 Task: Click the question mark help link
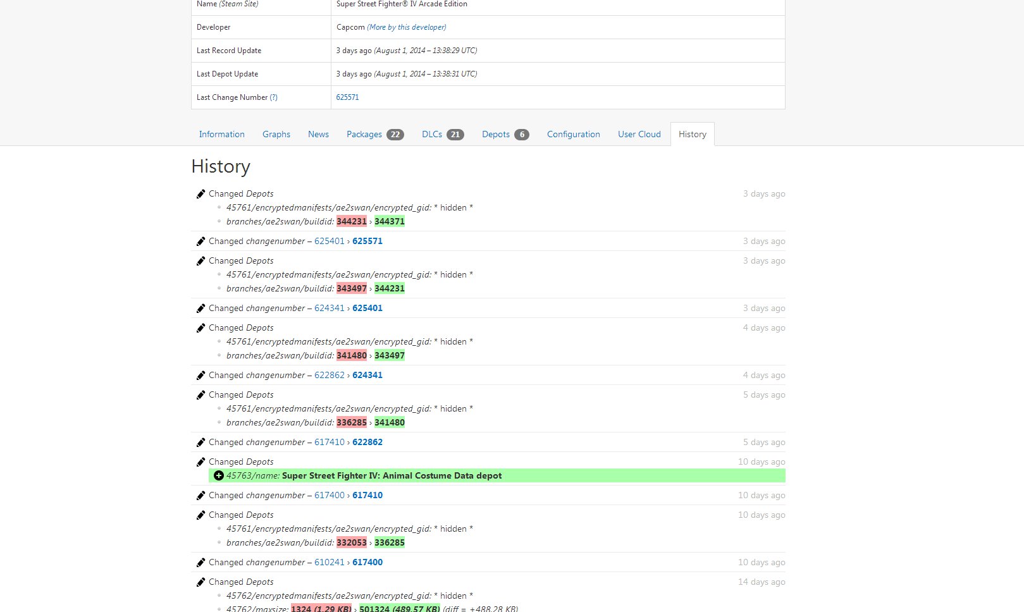(273, 97)
